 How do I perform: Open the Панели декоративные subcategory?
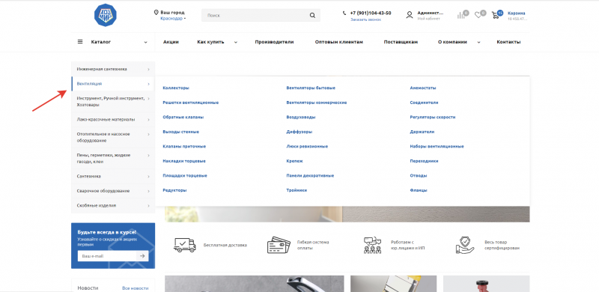point(310,176)
